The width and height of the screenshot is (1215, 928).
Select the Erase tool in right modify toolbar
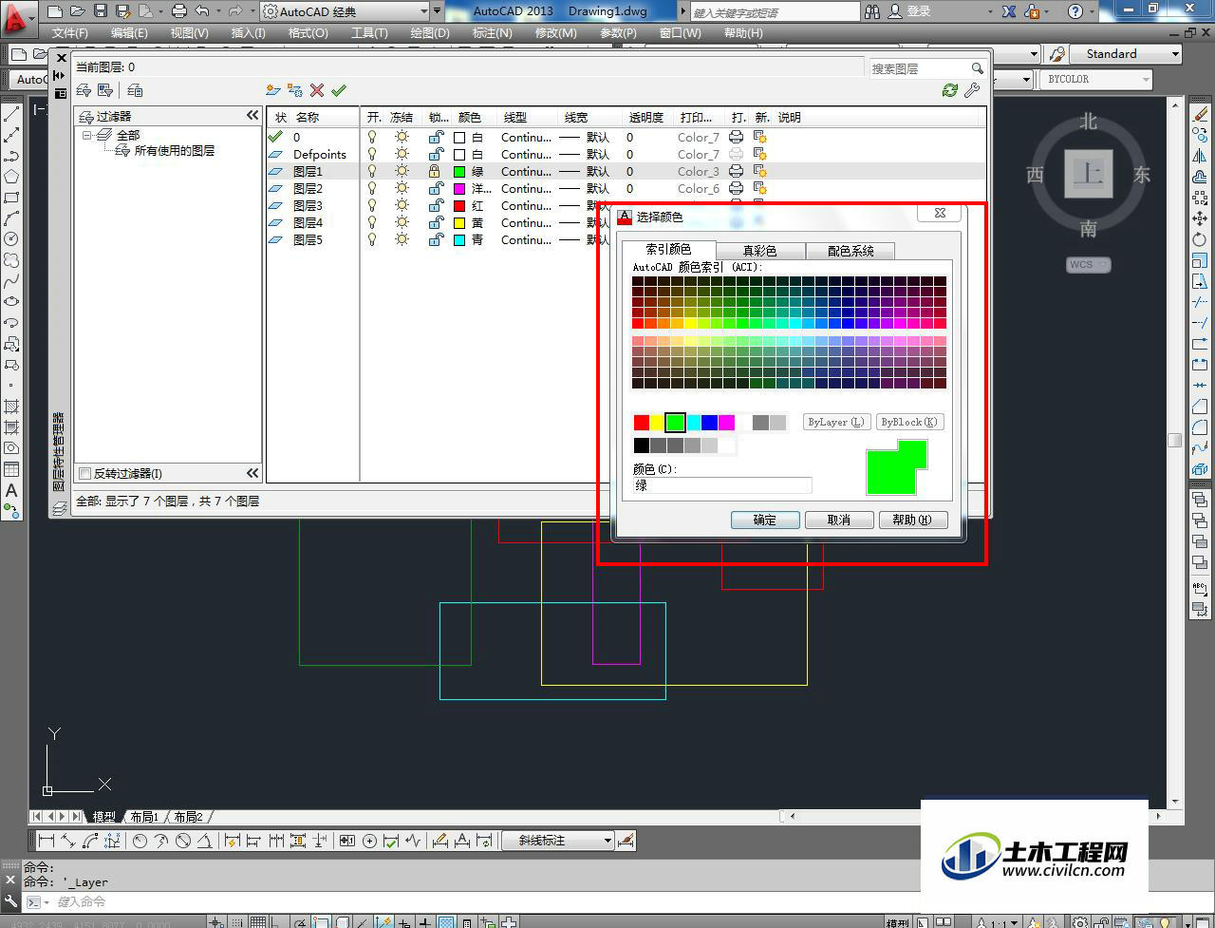[x=1200, y=115]
